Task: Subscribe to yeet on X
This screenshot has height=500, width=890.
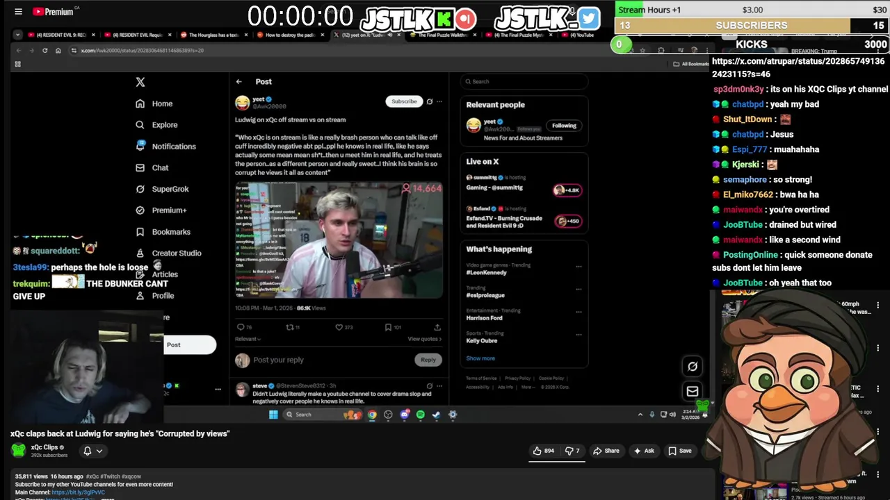Action: click(x=404, y=101)
